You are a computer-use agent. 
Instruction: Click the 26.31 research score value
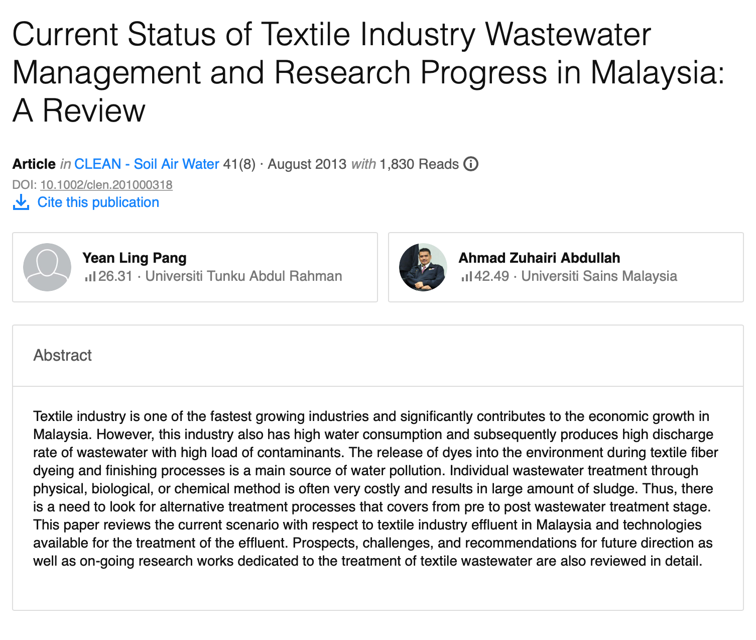115,276
